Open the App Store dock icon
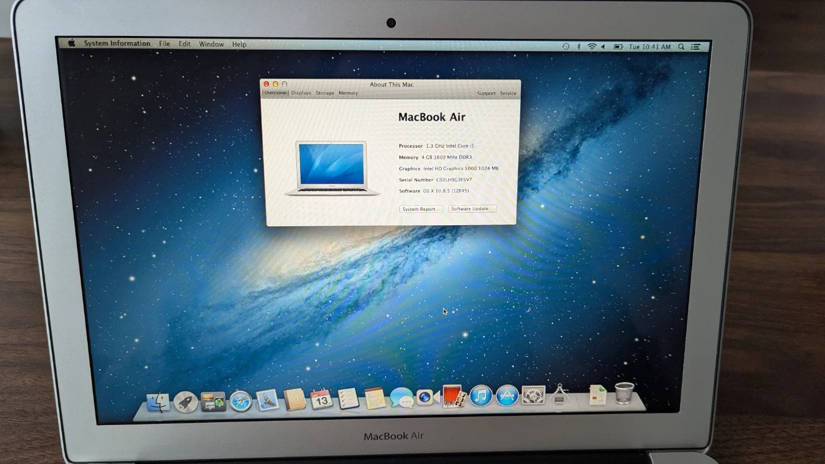The width and height of the screenshot is (825, 464). 507,395
